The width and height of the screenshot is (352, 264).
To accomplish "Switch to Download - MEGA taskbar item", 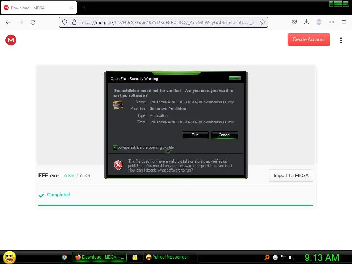I will [x=100, y=257].
